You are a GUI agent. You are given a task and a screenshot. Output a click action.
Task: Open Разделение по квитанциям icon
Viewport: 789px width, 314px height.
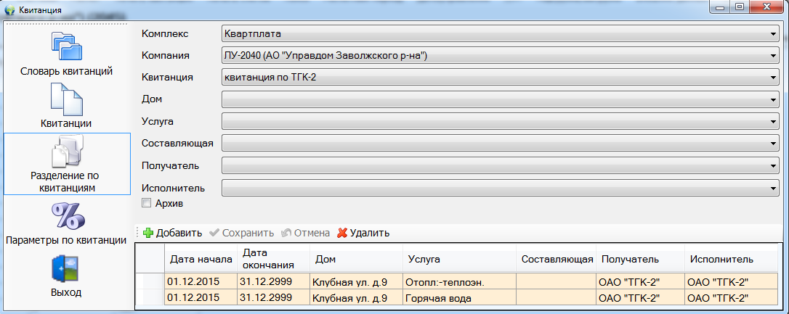point(66,153)
